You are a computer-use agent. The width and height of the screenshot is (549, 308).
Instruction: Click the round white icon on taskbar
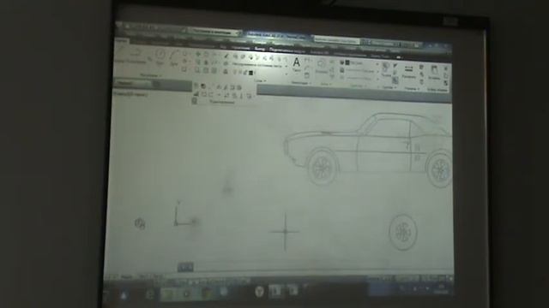[x=259, y=292]
